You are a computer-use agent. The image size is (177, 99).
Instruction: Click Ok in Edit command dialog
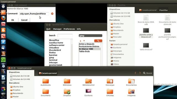coord(12,20)
